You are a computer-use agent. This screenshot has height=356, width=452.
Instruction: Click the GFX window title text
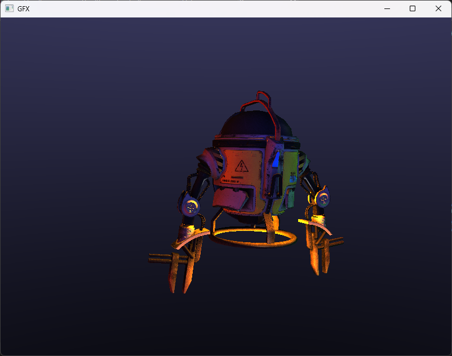[x=24, y=8]
